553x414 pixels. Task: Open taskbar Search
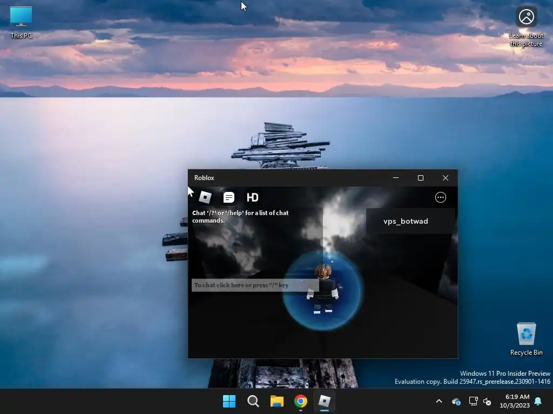(x=253, y=401)
